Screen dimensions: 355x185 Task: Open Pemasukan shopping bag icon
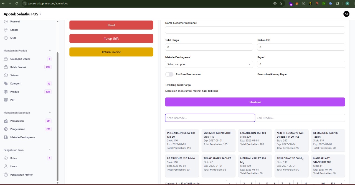[x=6, y=121]
